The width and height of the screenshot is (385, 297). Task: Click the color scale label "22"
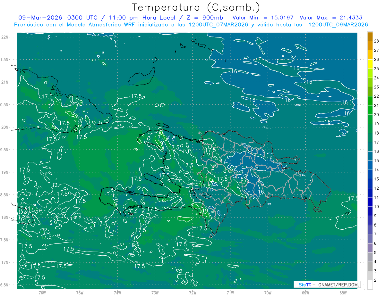click(377, 96)
